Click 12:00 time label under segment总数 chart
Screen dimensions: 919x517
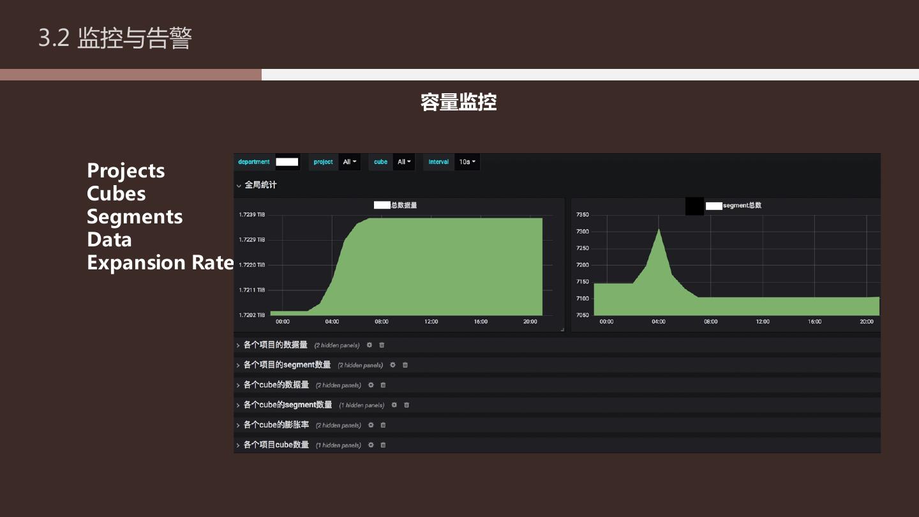pos(763,322)
